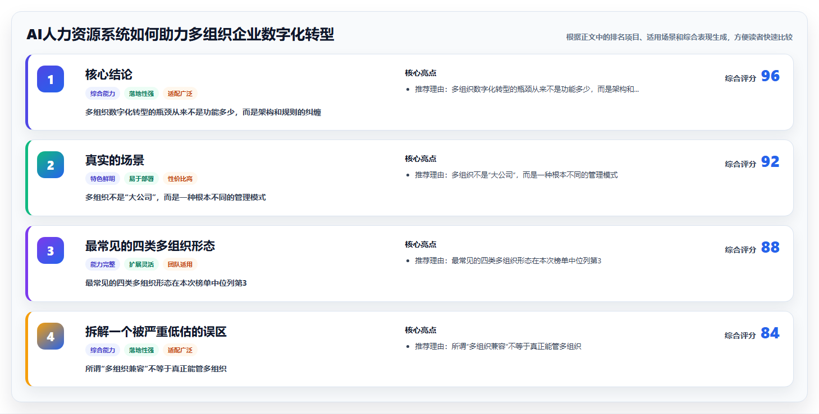Viewport: 819px width, 414px height.
Task: Click the score value 96
Action: (x=770, y=76)
